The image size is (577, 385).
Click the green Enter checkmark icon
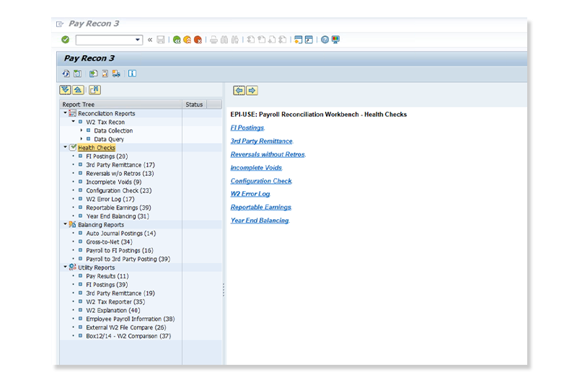65,40
